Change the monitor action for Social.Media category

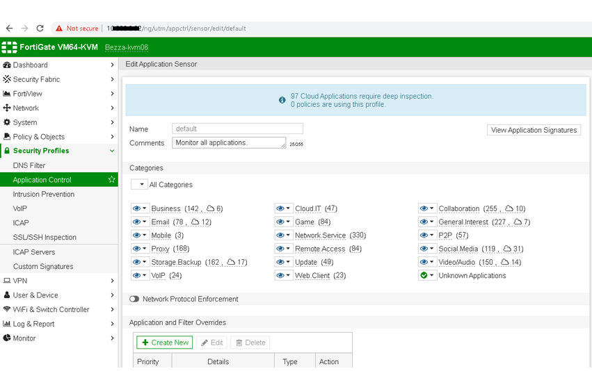click(x=427, y=249)
